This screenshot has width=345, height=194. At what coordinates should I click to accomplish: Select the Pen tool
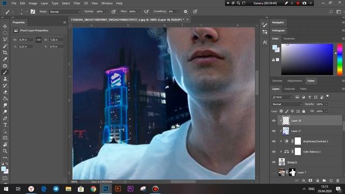pos(5,119)
